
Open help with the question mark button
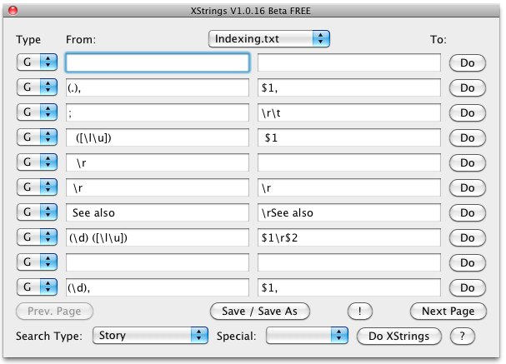[x=463, y=337]
